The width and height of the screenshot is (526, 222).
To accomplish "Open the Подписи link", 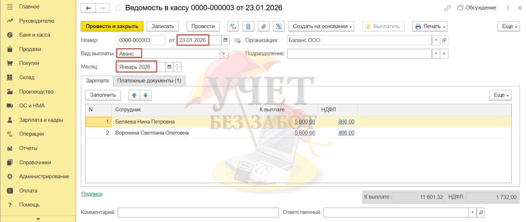I will [x=92, y=194].
